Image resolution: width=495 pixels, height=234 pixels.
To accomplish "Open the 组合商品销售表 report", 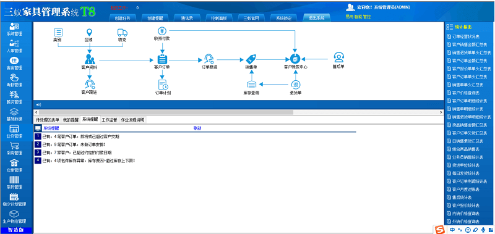I will 463,149.
